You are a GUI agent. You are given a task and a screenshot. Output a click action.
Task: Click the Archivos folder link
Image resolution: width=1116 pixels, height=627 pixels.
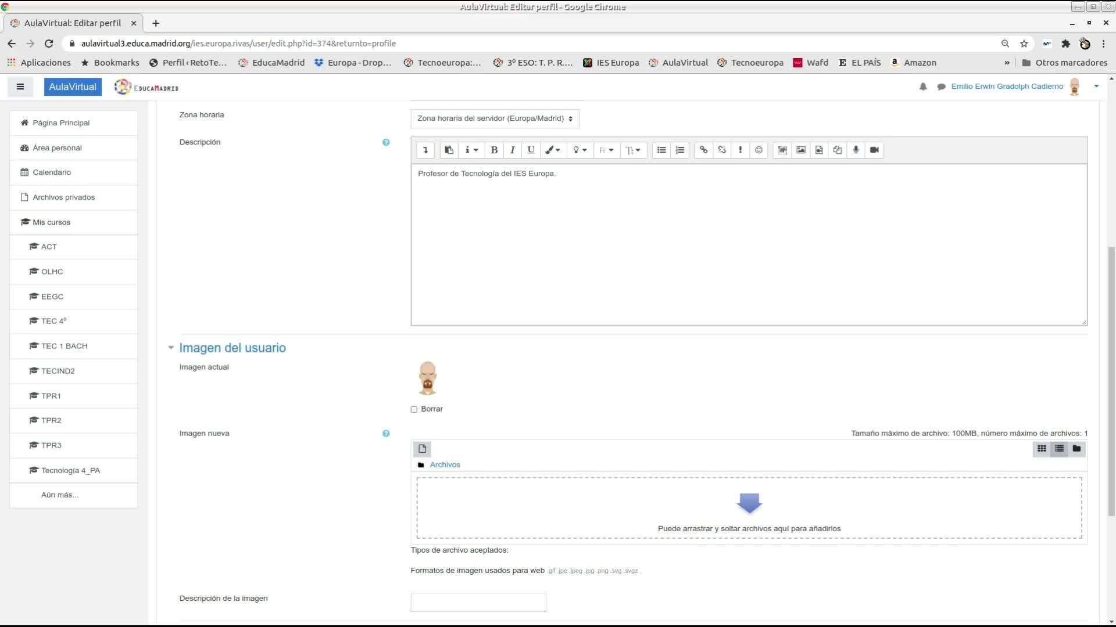pyautogui.click(x=445, y=464)
